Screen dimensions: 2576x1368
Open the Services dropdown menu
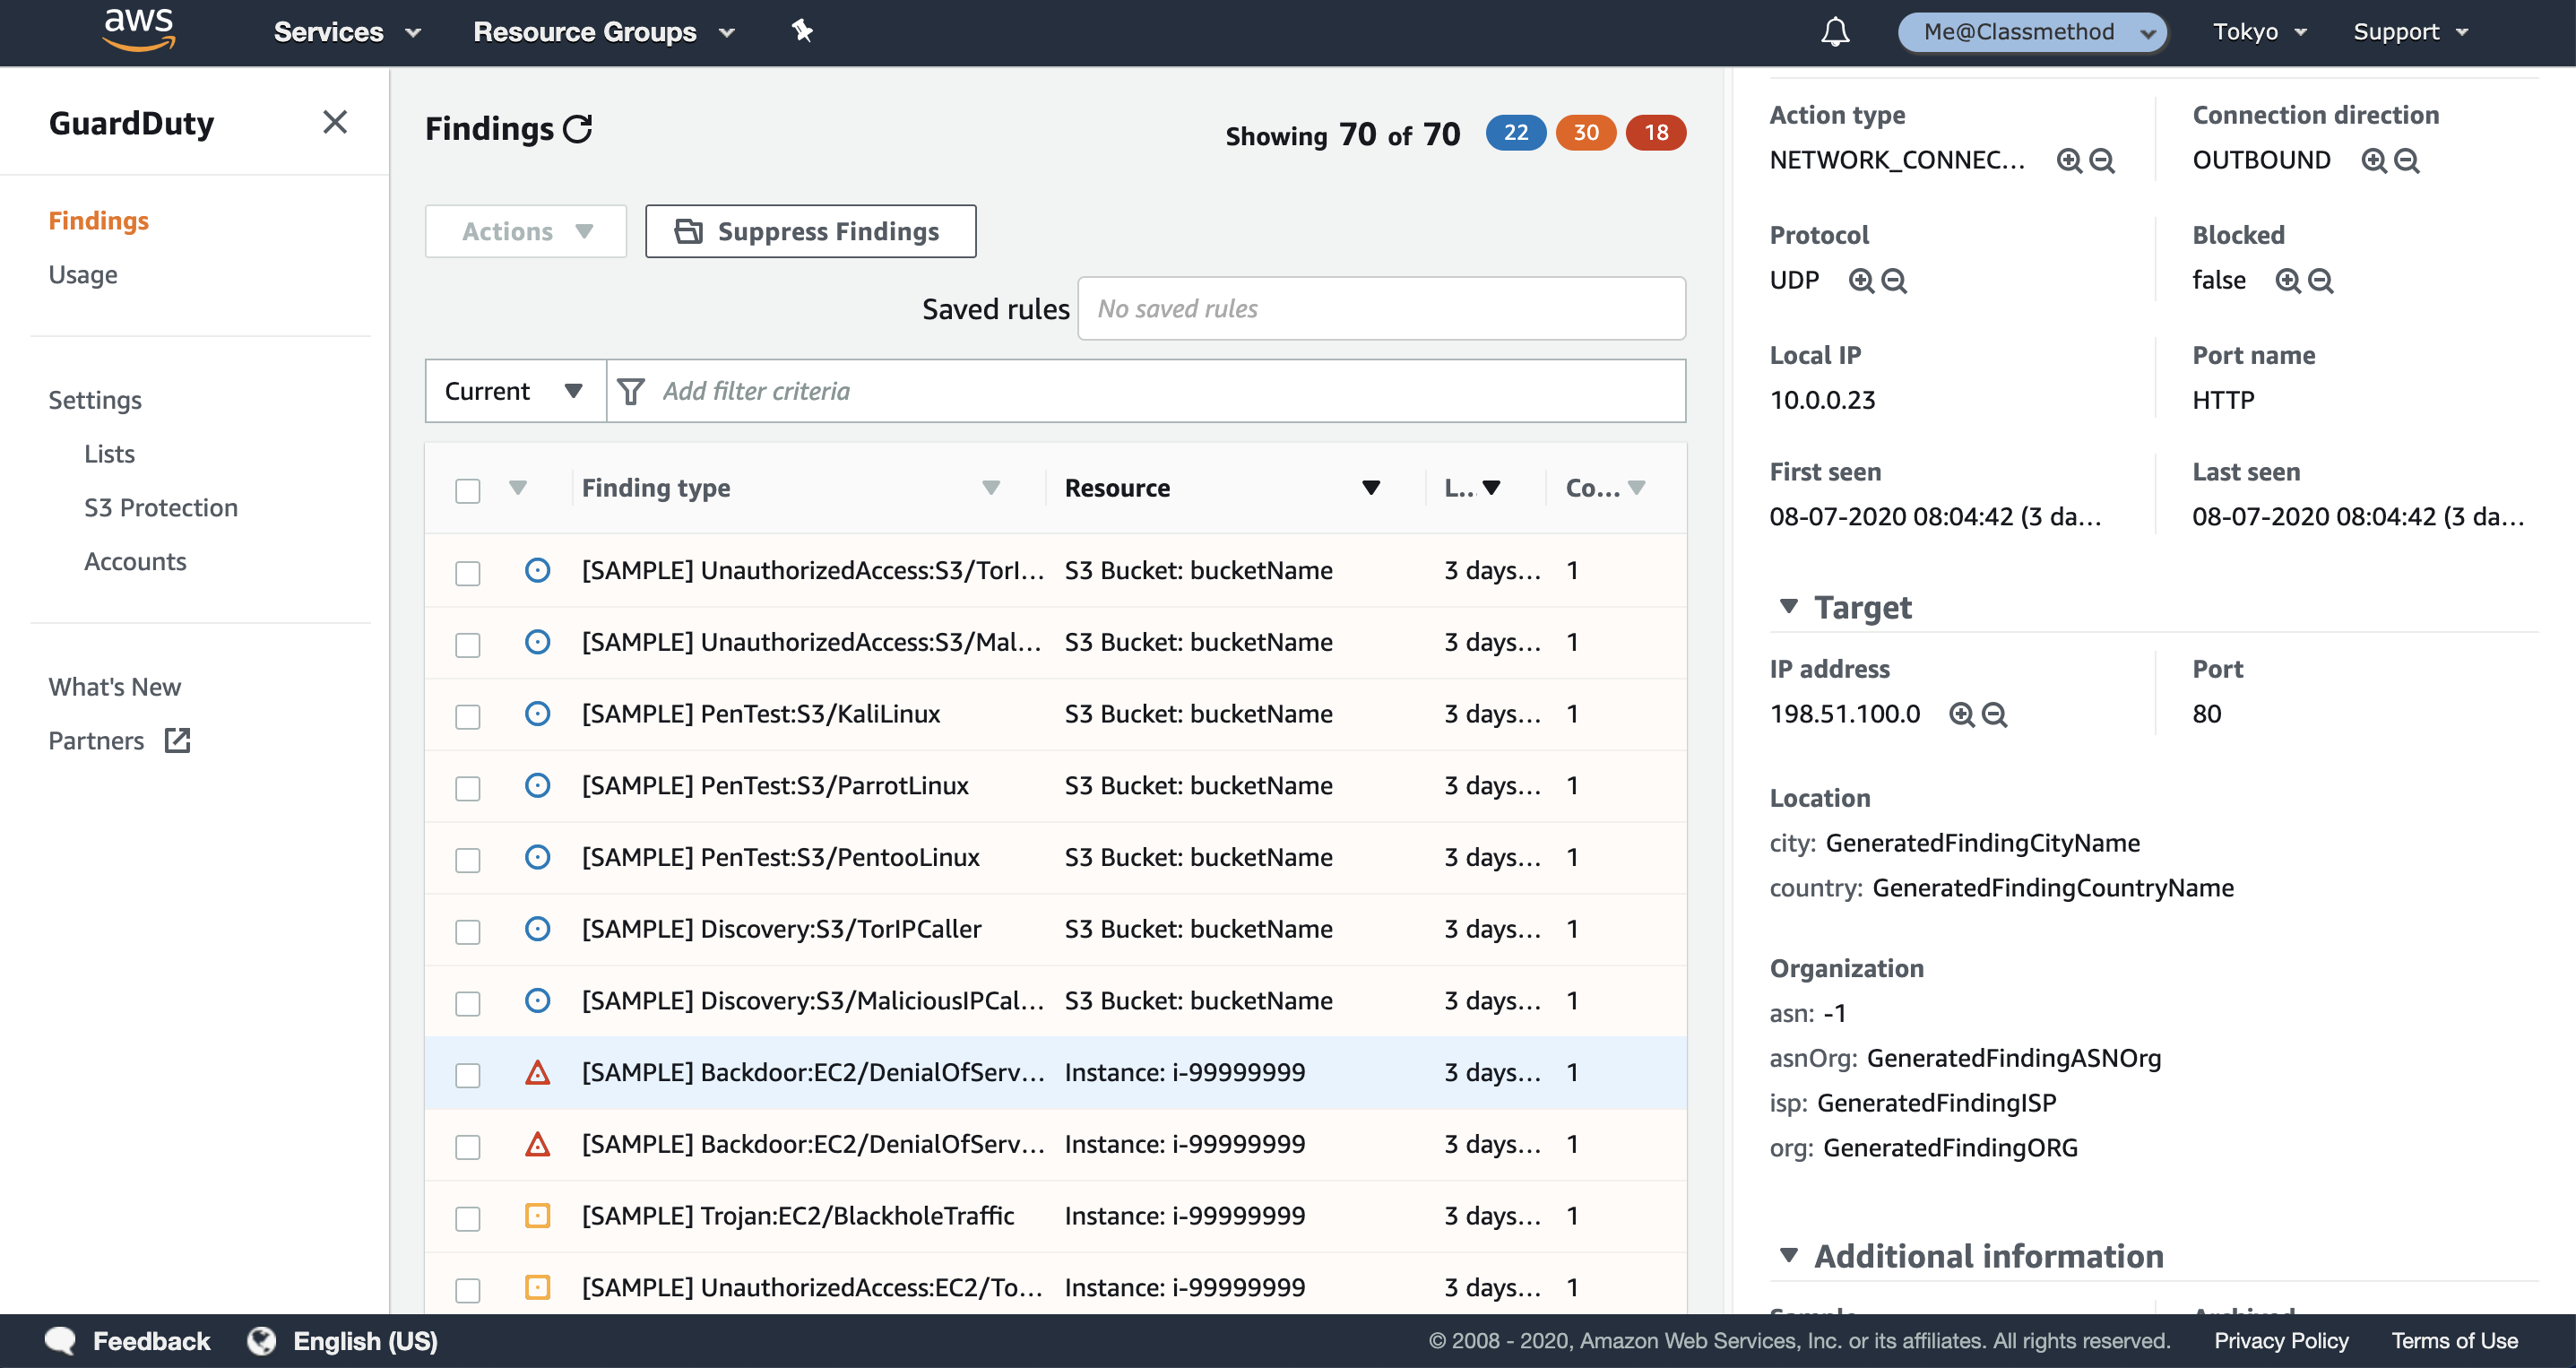[347, 32]
